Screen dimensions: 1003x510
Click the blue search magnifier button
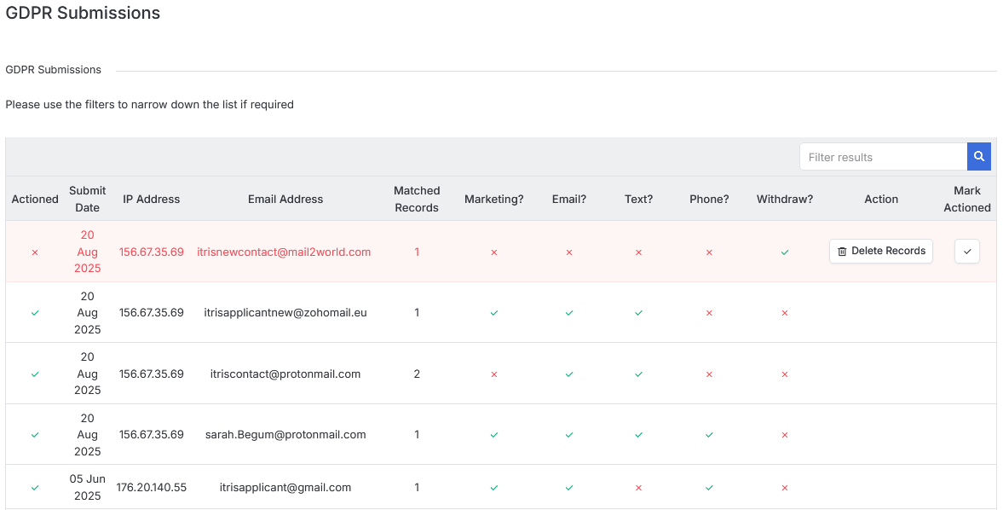[978, 157]
